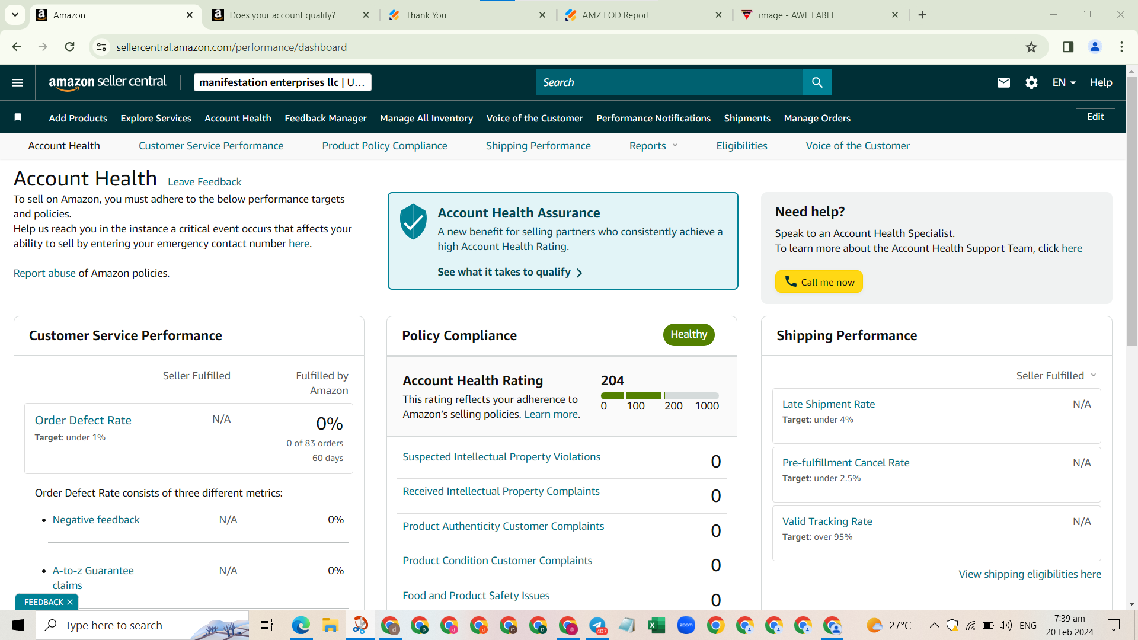Click the search magnifier button

click(817, 82)
